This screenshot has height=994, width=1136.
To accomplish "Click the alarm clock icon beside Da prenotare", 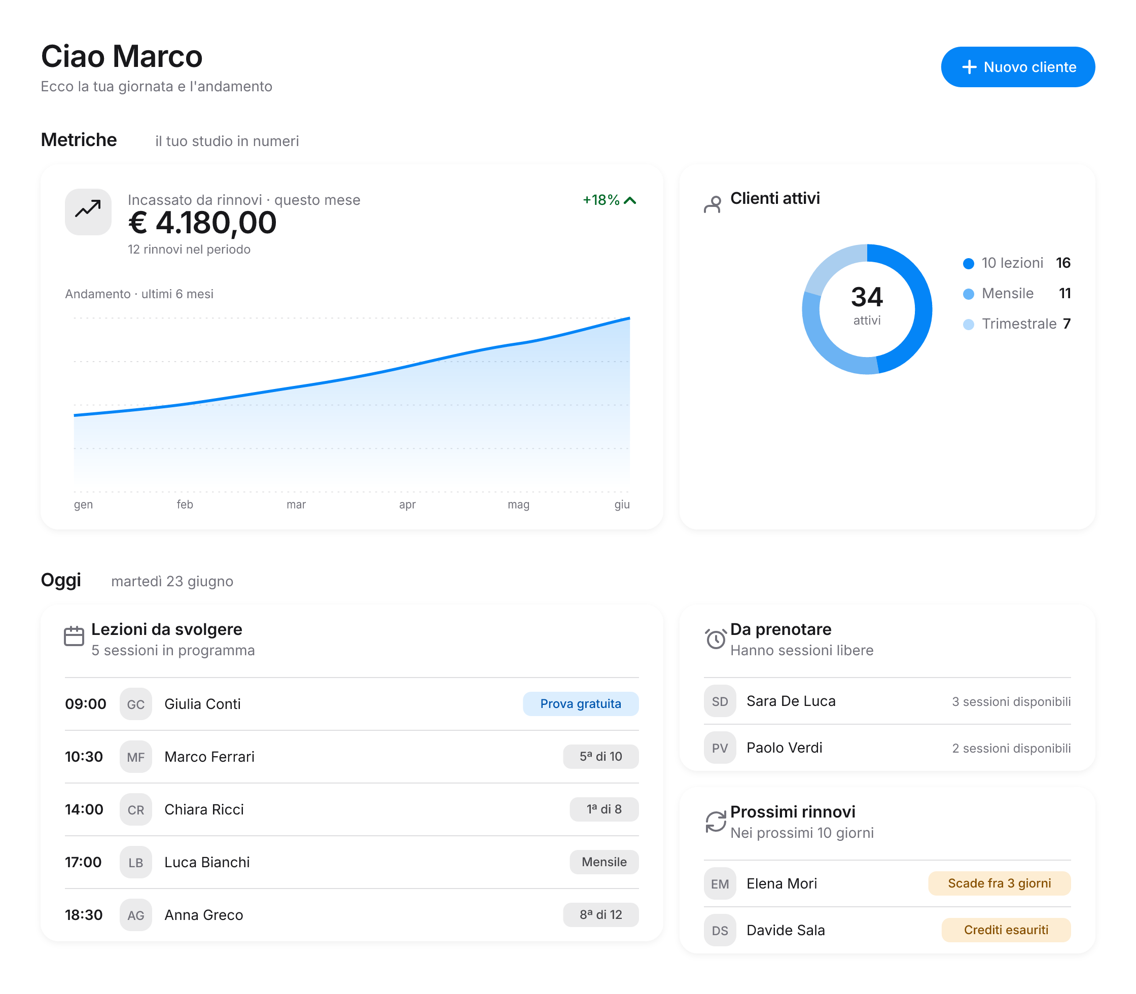I will 716,638.
